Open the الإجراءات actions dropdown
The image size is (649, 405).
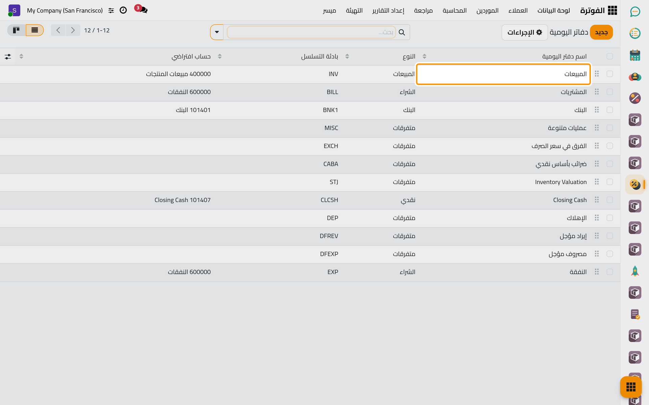point(525,32)
